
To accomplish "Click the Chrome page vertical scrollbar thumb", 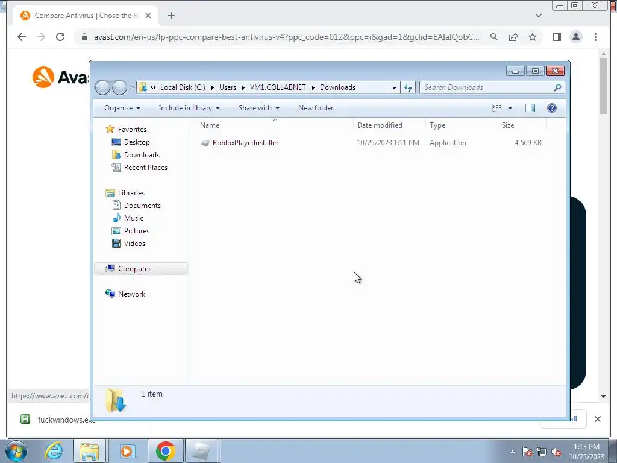I will point(603,86).
